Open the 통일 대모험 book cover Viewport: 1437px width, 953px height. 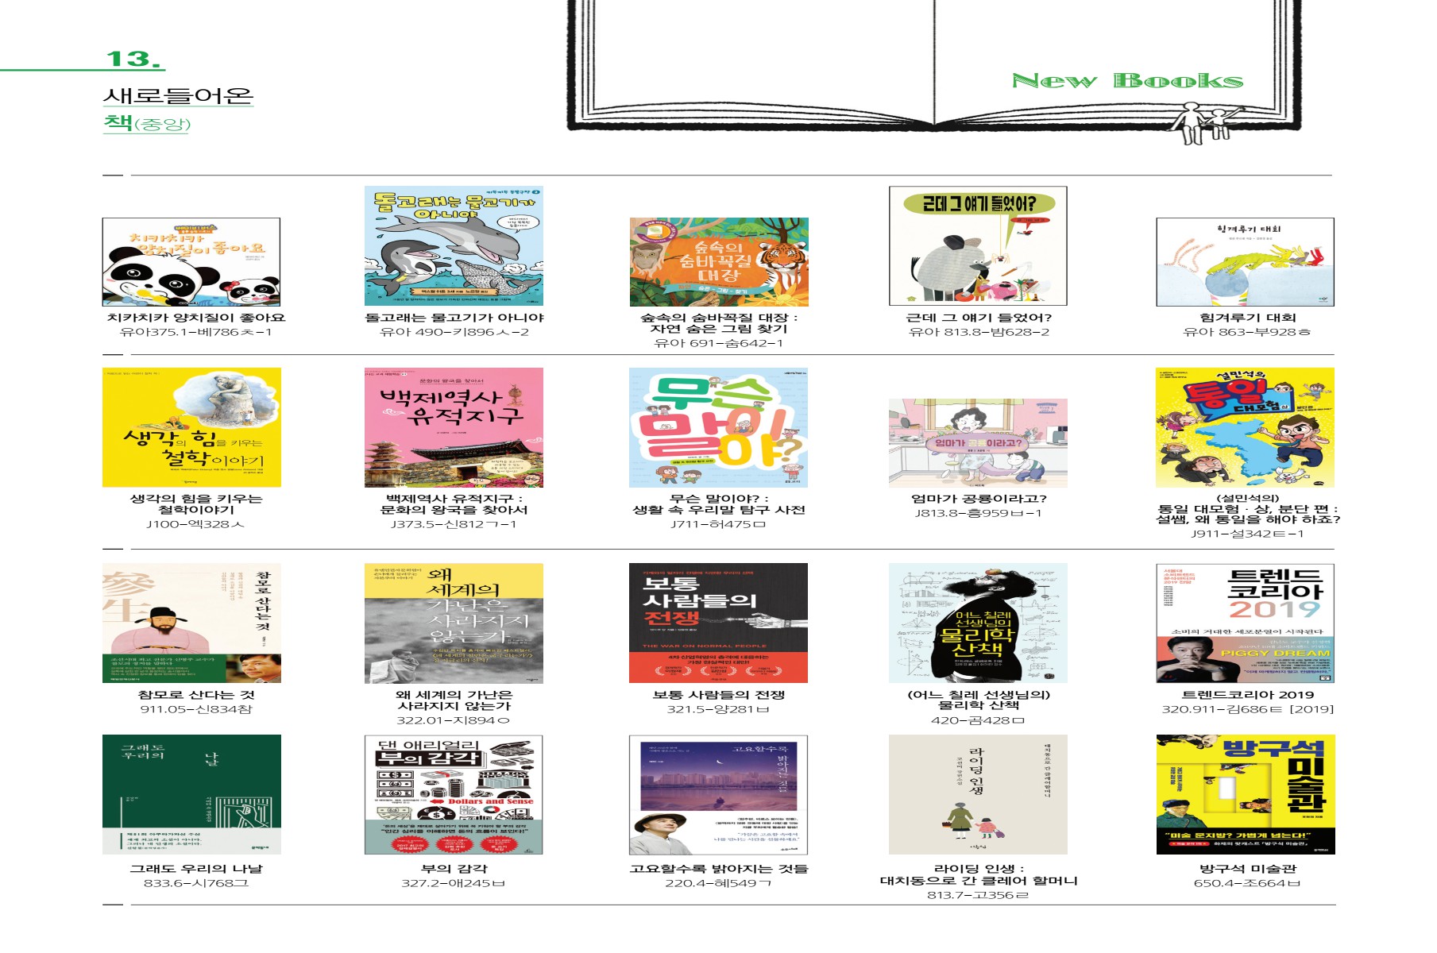point(1246,427)
